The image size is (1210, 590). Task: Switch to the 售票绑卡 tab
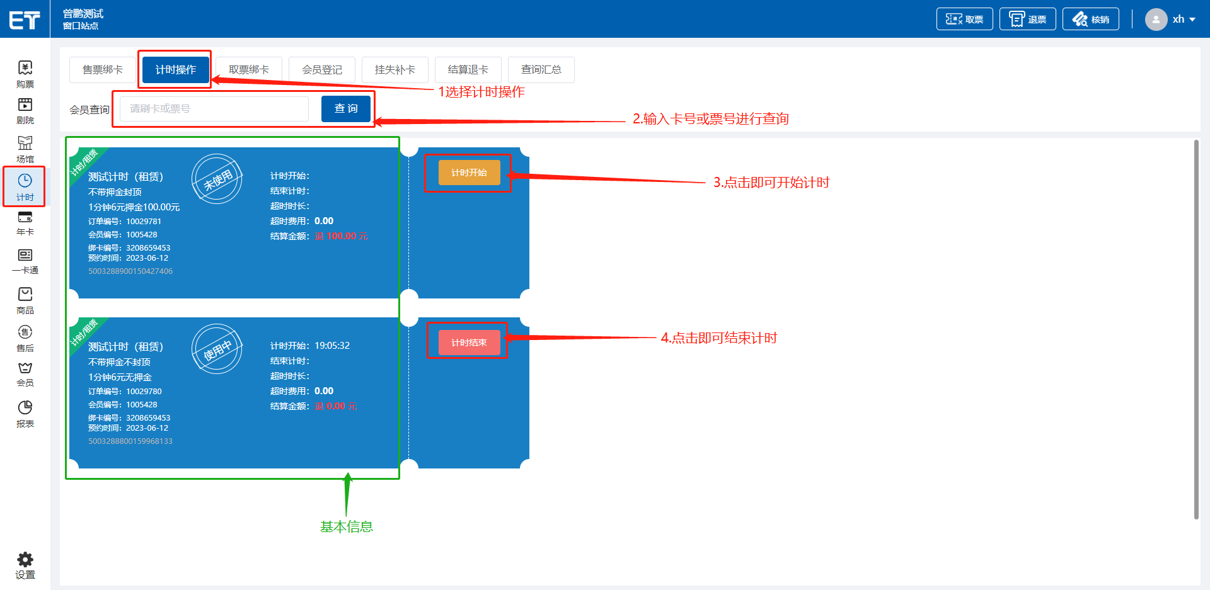[103, 70]
